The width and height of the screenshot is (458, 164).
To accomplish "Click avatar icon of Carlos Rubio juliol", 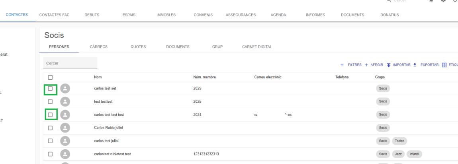I will pyautogui.click(x=65, y=128).
